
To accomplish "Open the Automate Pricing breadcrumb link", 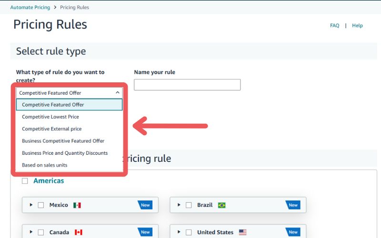I will (30, 7).
